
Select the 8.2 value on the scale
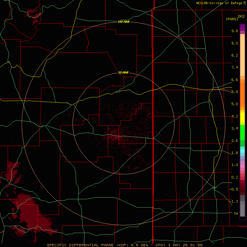235,55
